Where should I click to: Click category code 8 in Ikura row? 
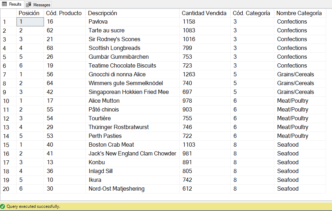252,180
